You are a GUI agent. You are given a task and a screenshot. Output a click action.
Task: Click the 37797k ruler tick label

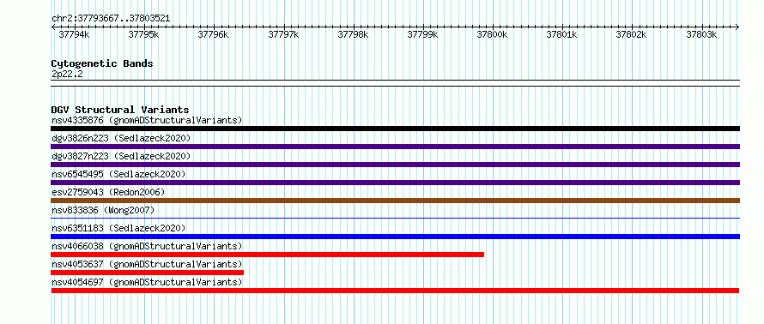[283, 34]
